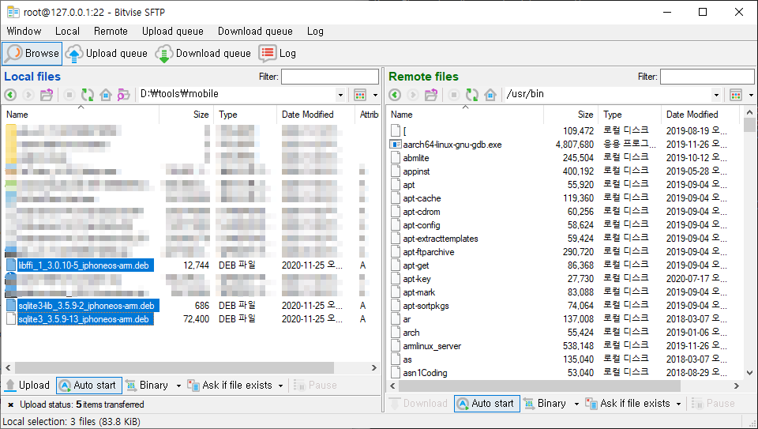The width and height of the screenshot is (758, 429).
Task: Open Upload queue menu
Action: (x=173, y=32)
